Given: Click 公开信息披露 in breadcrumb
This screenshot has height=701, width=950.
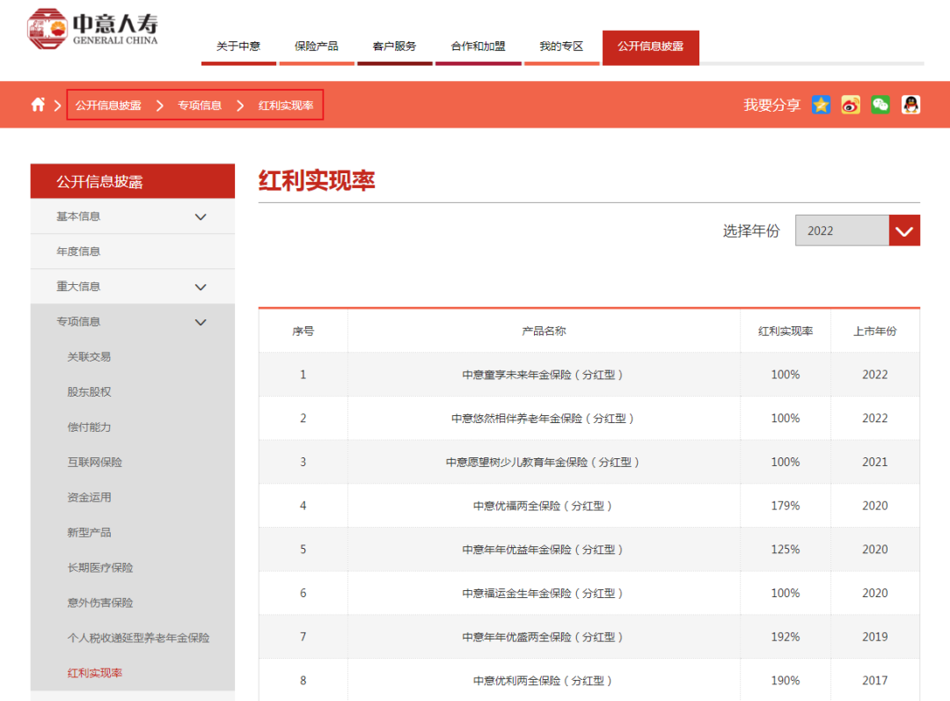Looking at the screenshot, I should (x=108, y=106).
